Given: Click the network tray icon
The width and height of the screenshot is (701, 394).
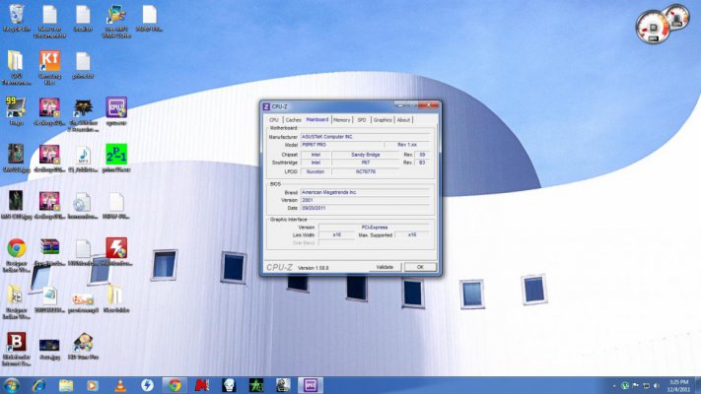Looking at the screenshot, I should coord(646,385).
